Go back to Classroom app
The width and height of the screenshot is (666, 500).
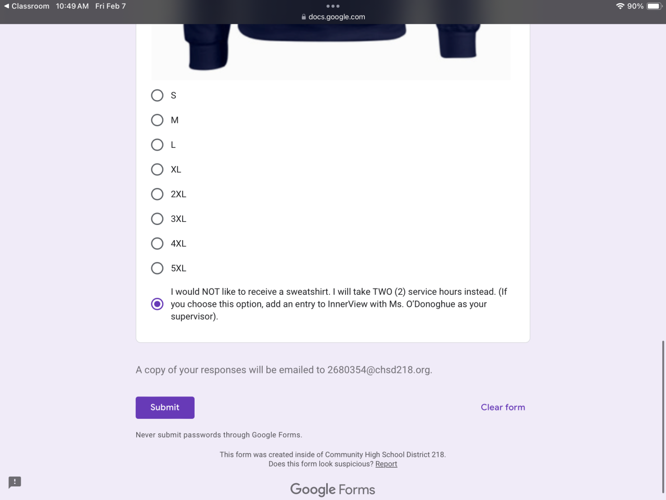(x=27, y=6)
